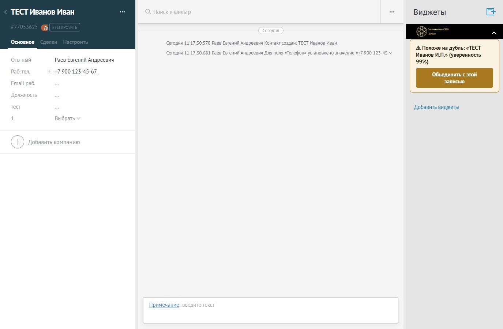Go back using the arrow beside contact name
The height and width of the screenshot is (329, 503).
5,12
